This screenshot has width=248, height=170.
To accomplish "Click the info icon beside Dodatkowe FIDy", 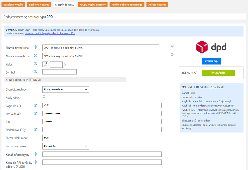I will (x=35, y=129).
